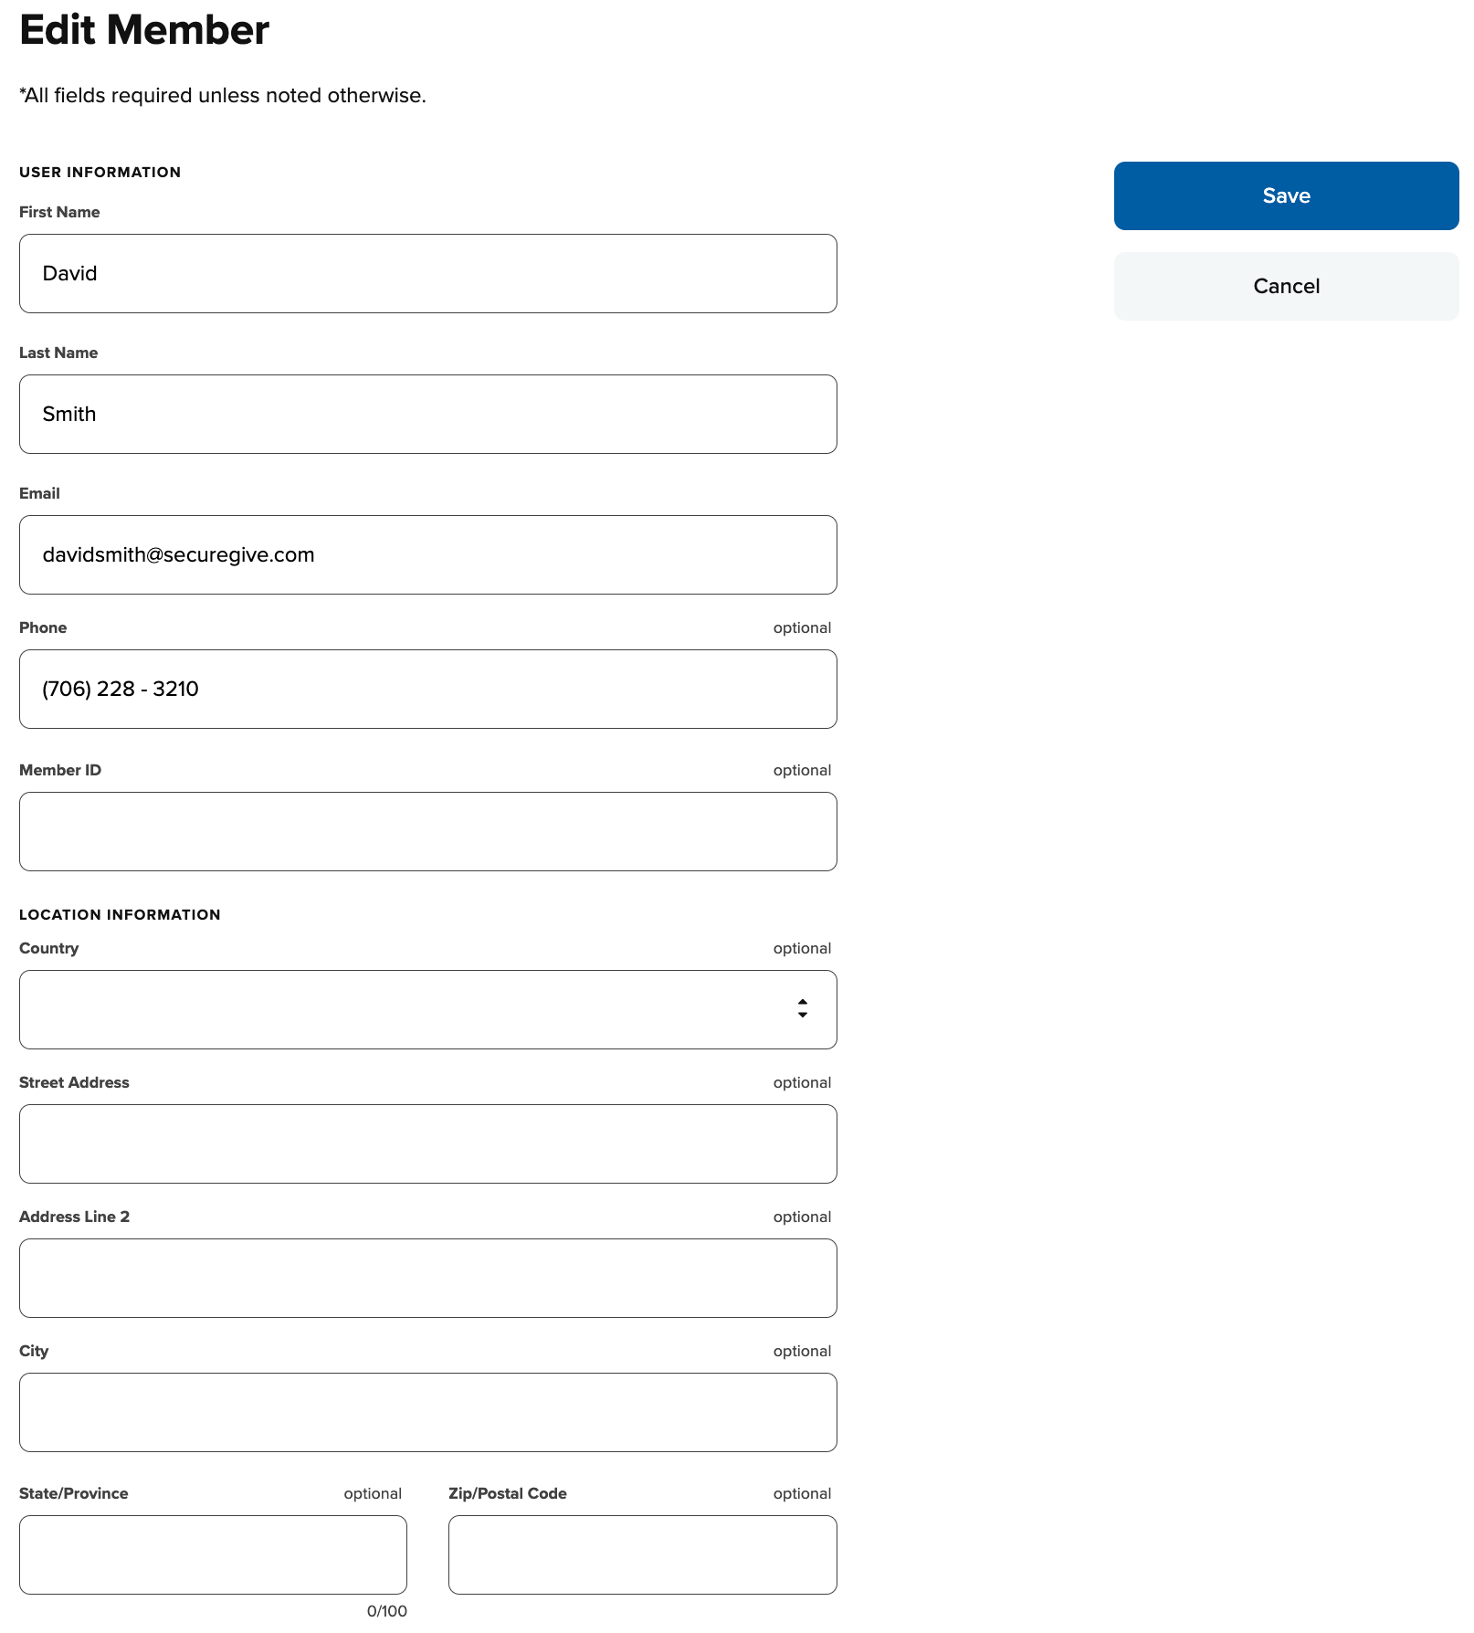Viewport: 1474px width, 1633px height.
Task: Click into the Last Name field containing Smith
Action: tap(427, 414)
